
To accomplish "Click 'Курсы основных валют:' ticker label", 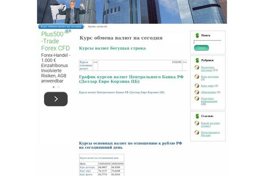I will (86, 66).
